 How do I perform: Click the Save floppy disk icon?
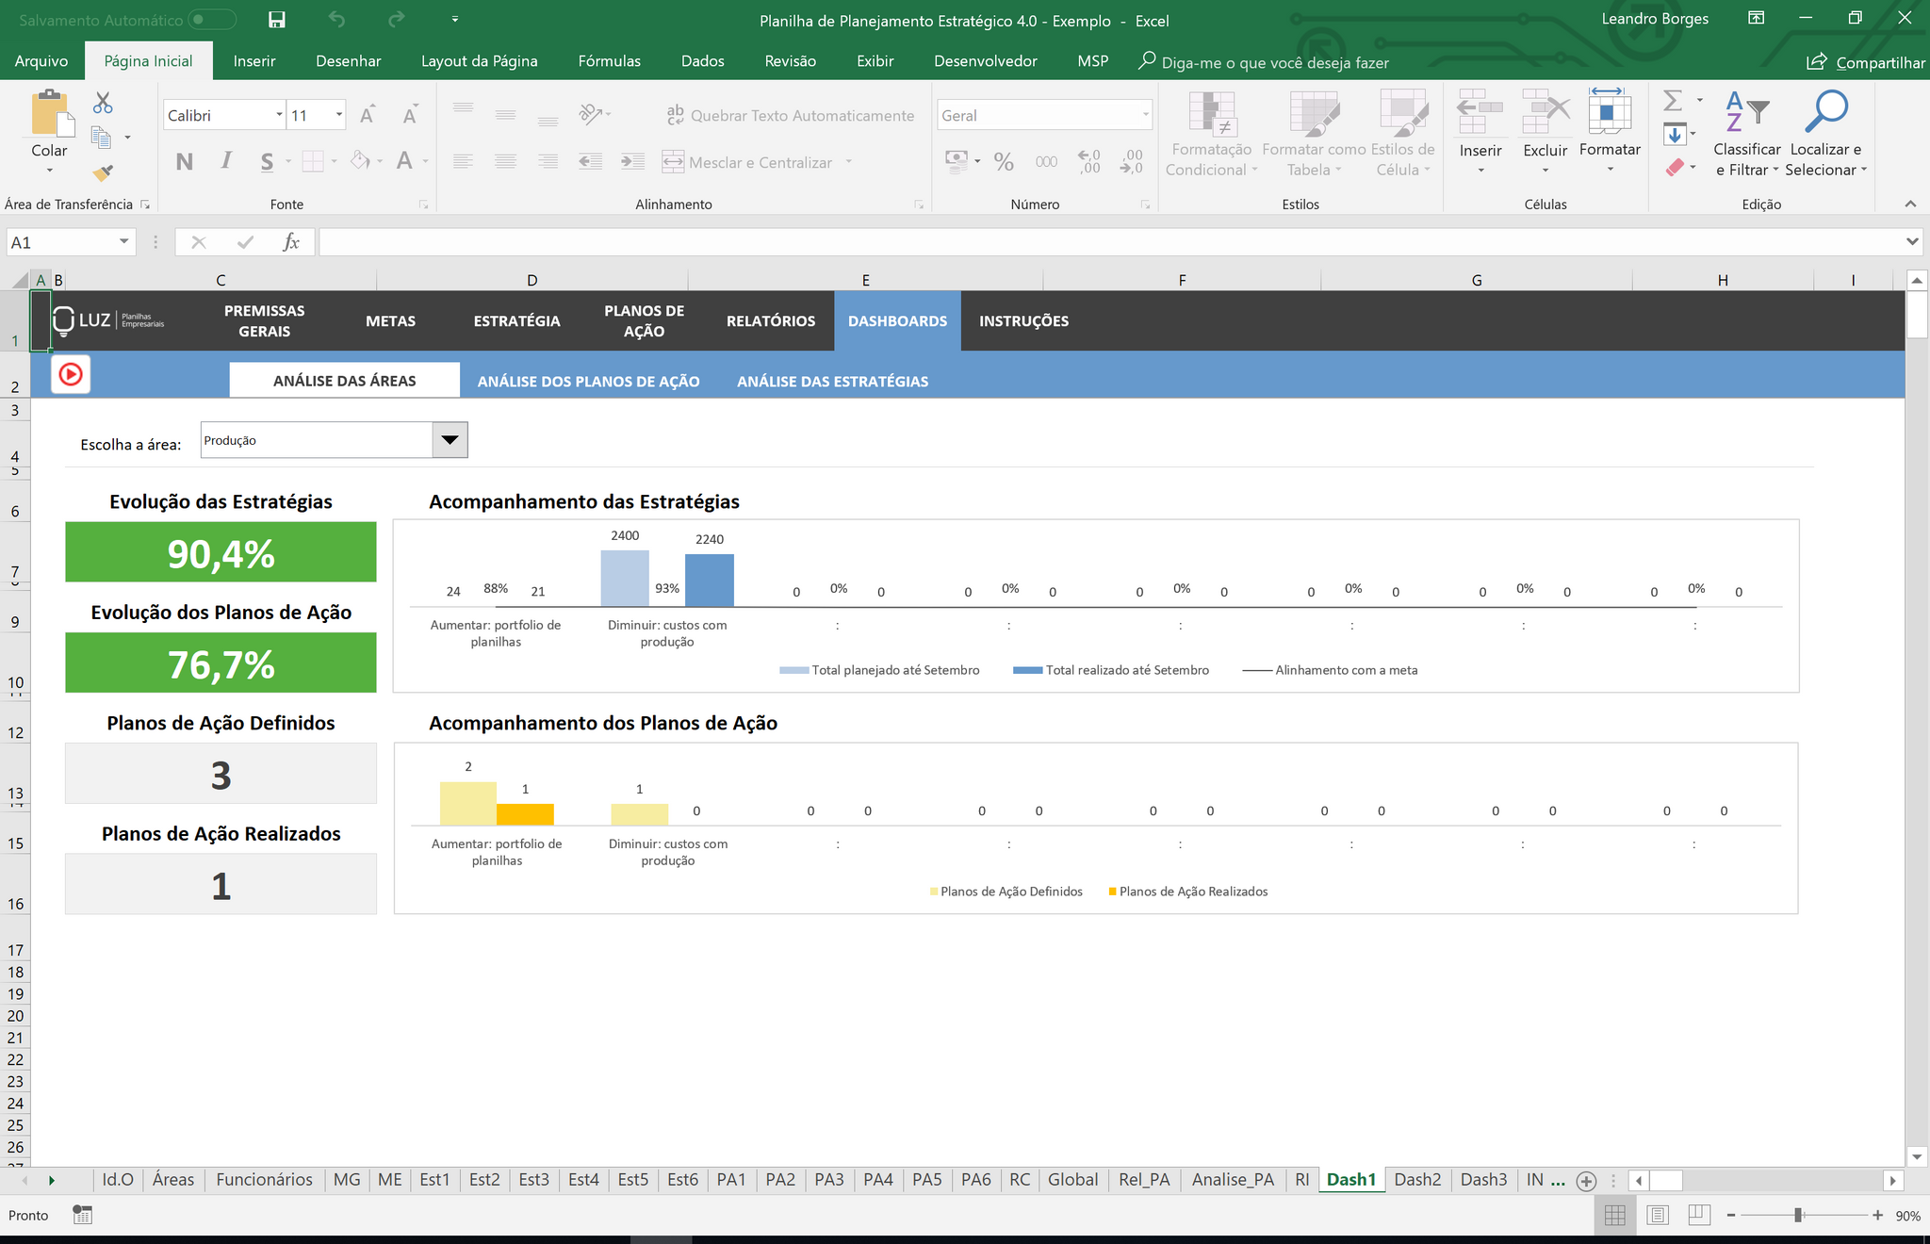[276, 20]
